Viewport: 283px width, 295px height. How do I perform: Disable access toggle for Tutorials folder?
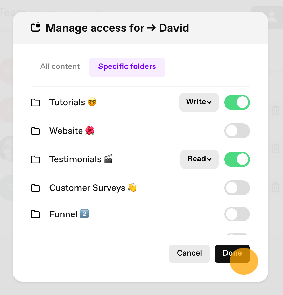point(237,102)
